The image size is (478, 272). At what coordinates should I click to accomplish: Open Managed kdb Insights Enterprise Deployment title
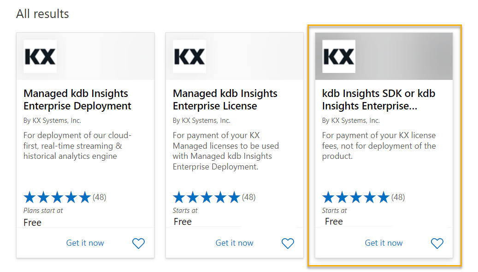[x=77, y=100]
